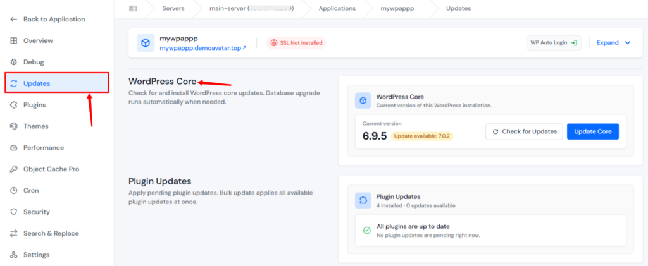Click the Cron clock icon in sidebar

tap(14, 191)
